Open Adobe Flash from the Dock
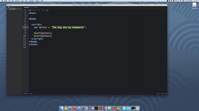The image size is (199, 111). tap(96, 108)
